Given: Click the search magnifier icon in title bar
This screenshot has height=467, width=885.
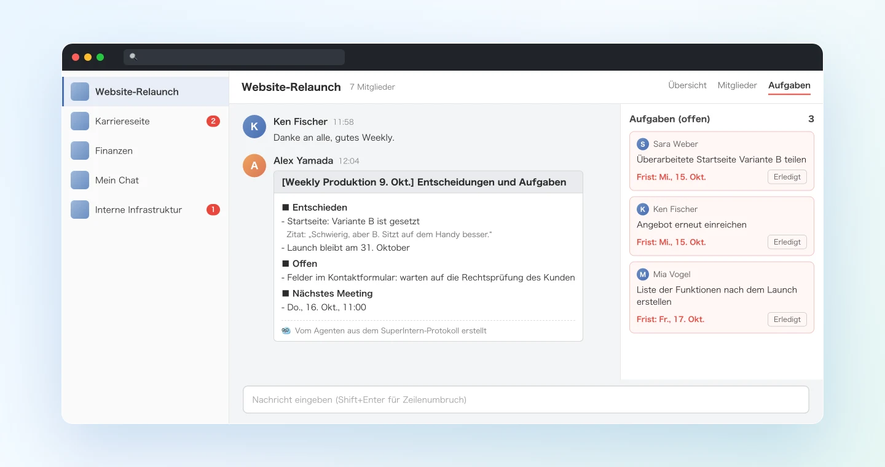Looking at the screenshot, I should pyautogui.click(x=133, y=57).
